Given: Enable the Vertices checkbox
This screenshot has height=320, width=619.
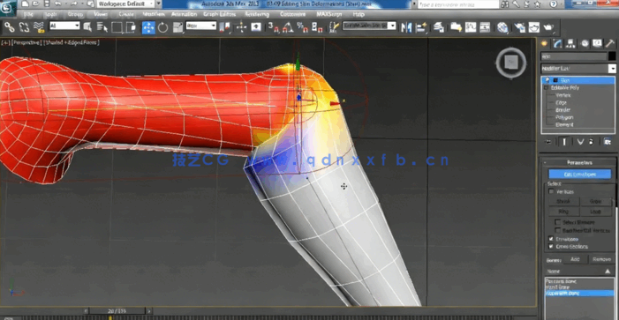Looking at the screenshot, I should 552,191.
